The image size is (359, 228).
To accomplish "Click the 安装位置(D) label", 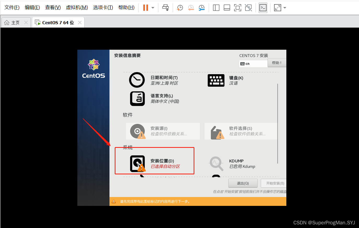I will (x=162, y=161).
